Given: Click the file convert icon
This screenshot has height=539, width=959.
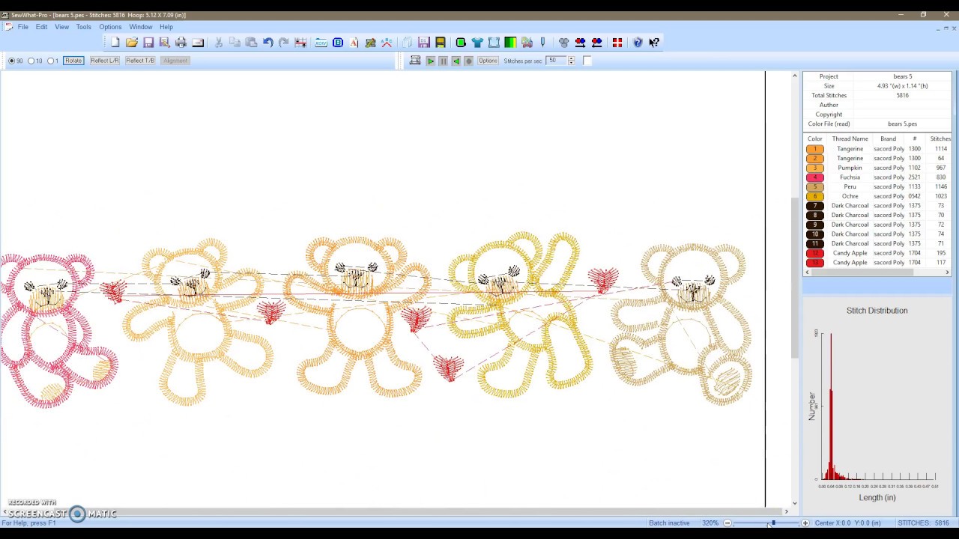Looking at the screenshot, I should click(x=321, y=43).
